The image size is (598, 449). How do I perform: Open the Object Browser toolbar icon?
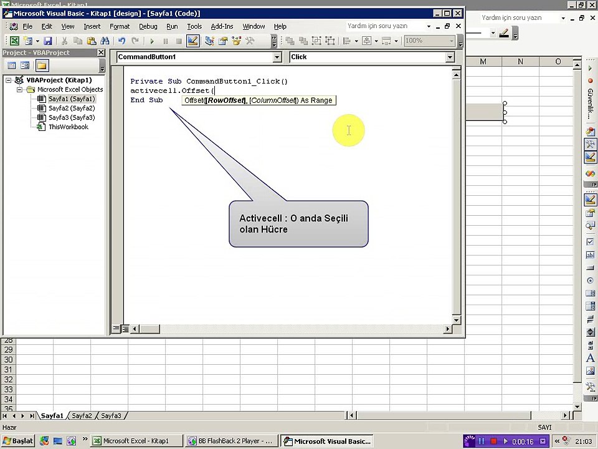pyautogui.click(x=237, y=41)
